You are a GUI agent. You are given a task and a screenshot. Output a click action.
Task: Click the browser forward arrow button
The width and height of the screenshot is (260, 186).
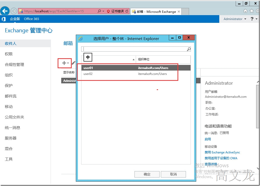[14, 11]
